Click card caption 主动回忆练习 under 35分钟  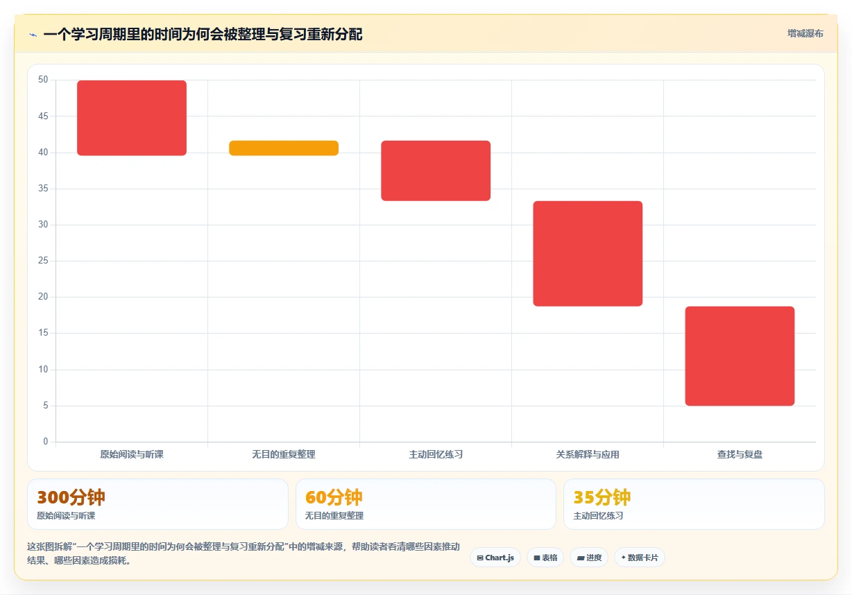598,516
